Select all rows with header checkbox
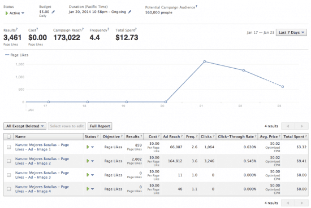The width and height of the screenshot is (311, 208). (8, 136)
